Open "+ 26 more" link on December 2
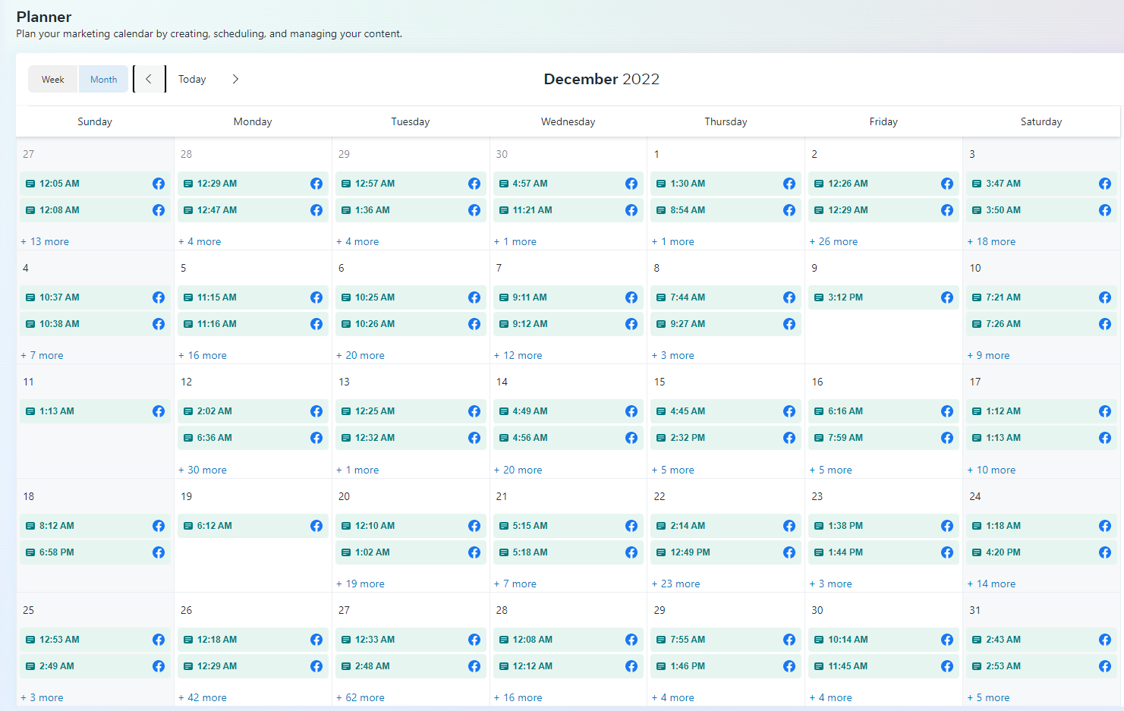The width and height of the screenshot is (1124, 711). click(833, 241)
